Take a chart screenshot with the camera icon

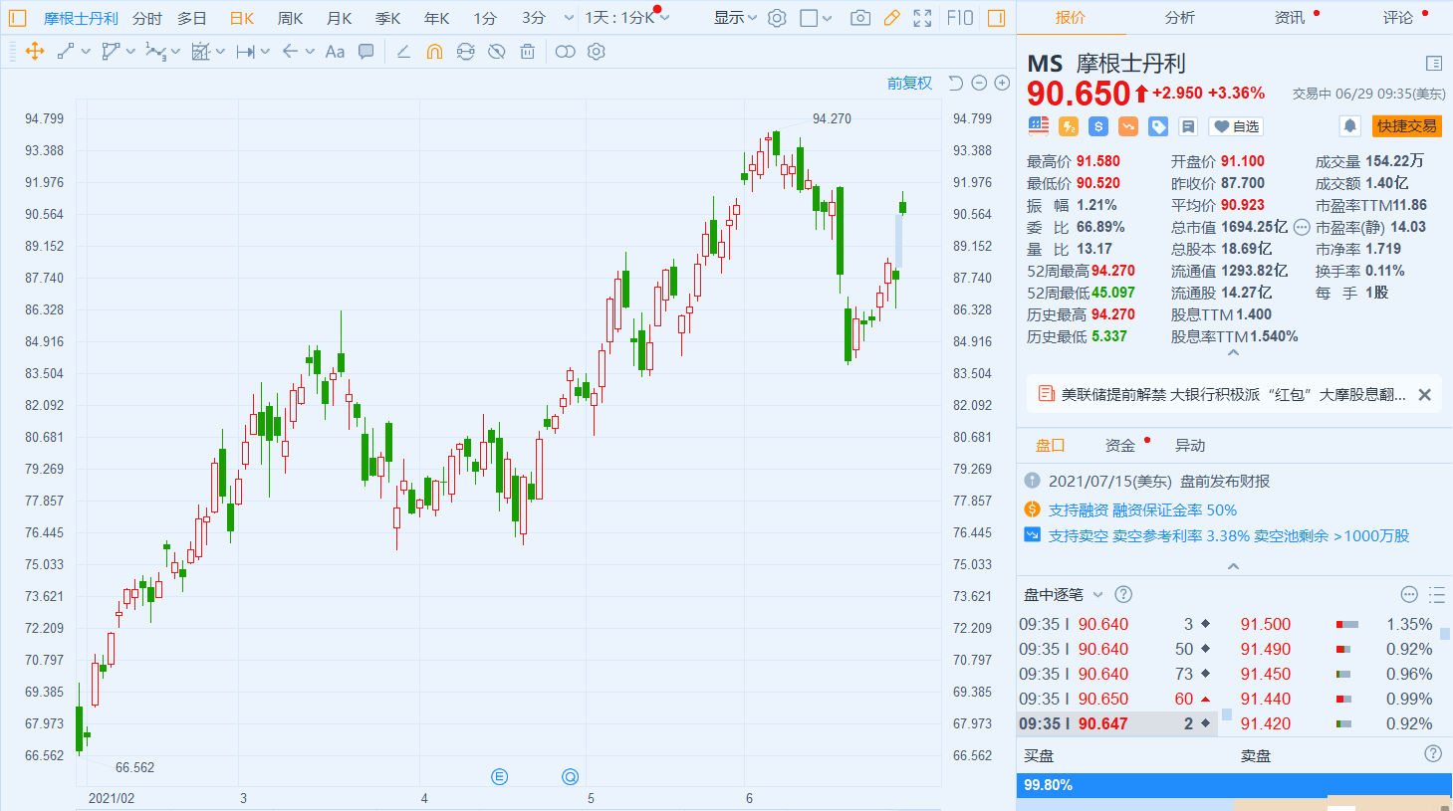coord(860,18)
